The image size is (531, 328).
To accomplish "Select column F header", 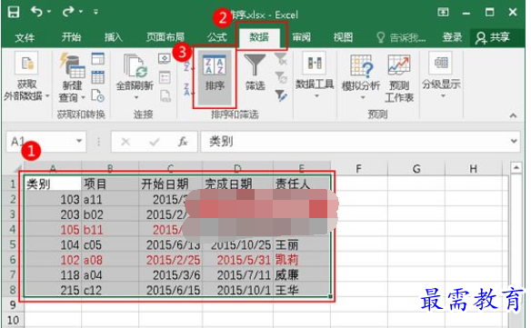I will pos(359,169).
